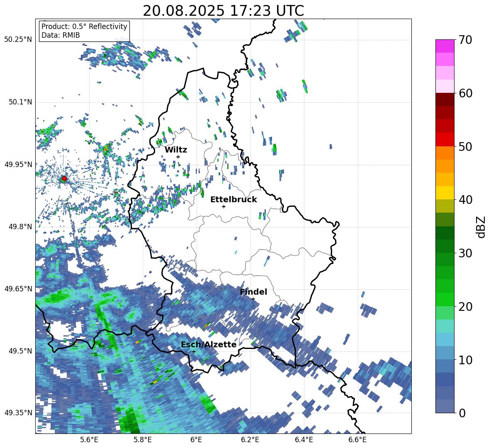Click the Ettelbruck station cross marker
The width and height of the screenshot is (491, 448).
pos(224,206)
